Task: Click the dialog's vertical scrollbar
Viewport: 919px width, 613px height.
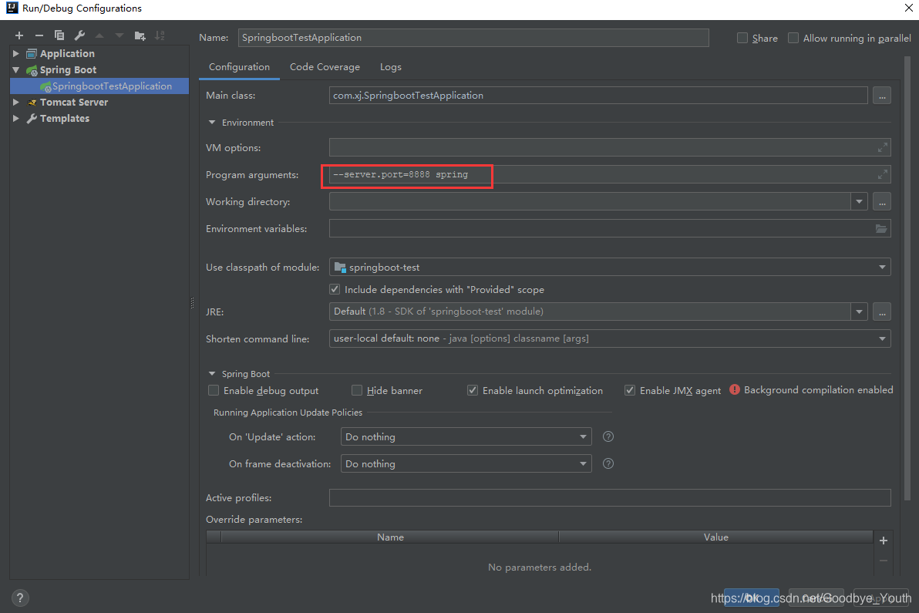Action: click(907, 278)
